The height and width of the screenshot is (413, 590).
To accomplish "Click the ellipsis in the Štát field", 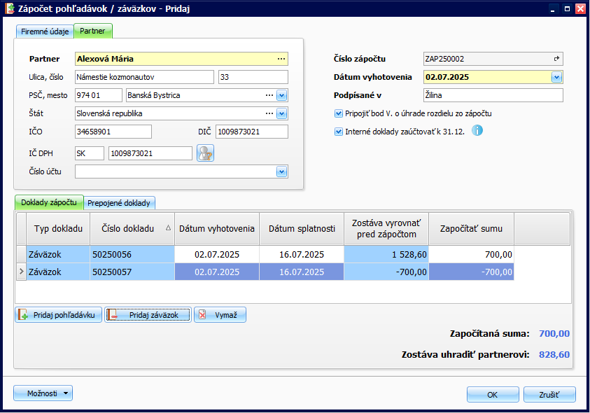I will click(x=269, y=113).
